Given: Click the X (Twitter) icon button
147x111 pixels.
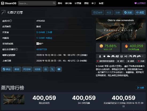Looking at the screenshot, I should point(52,69).
